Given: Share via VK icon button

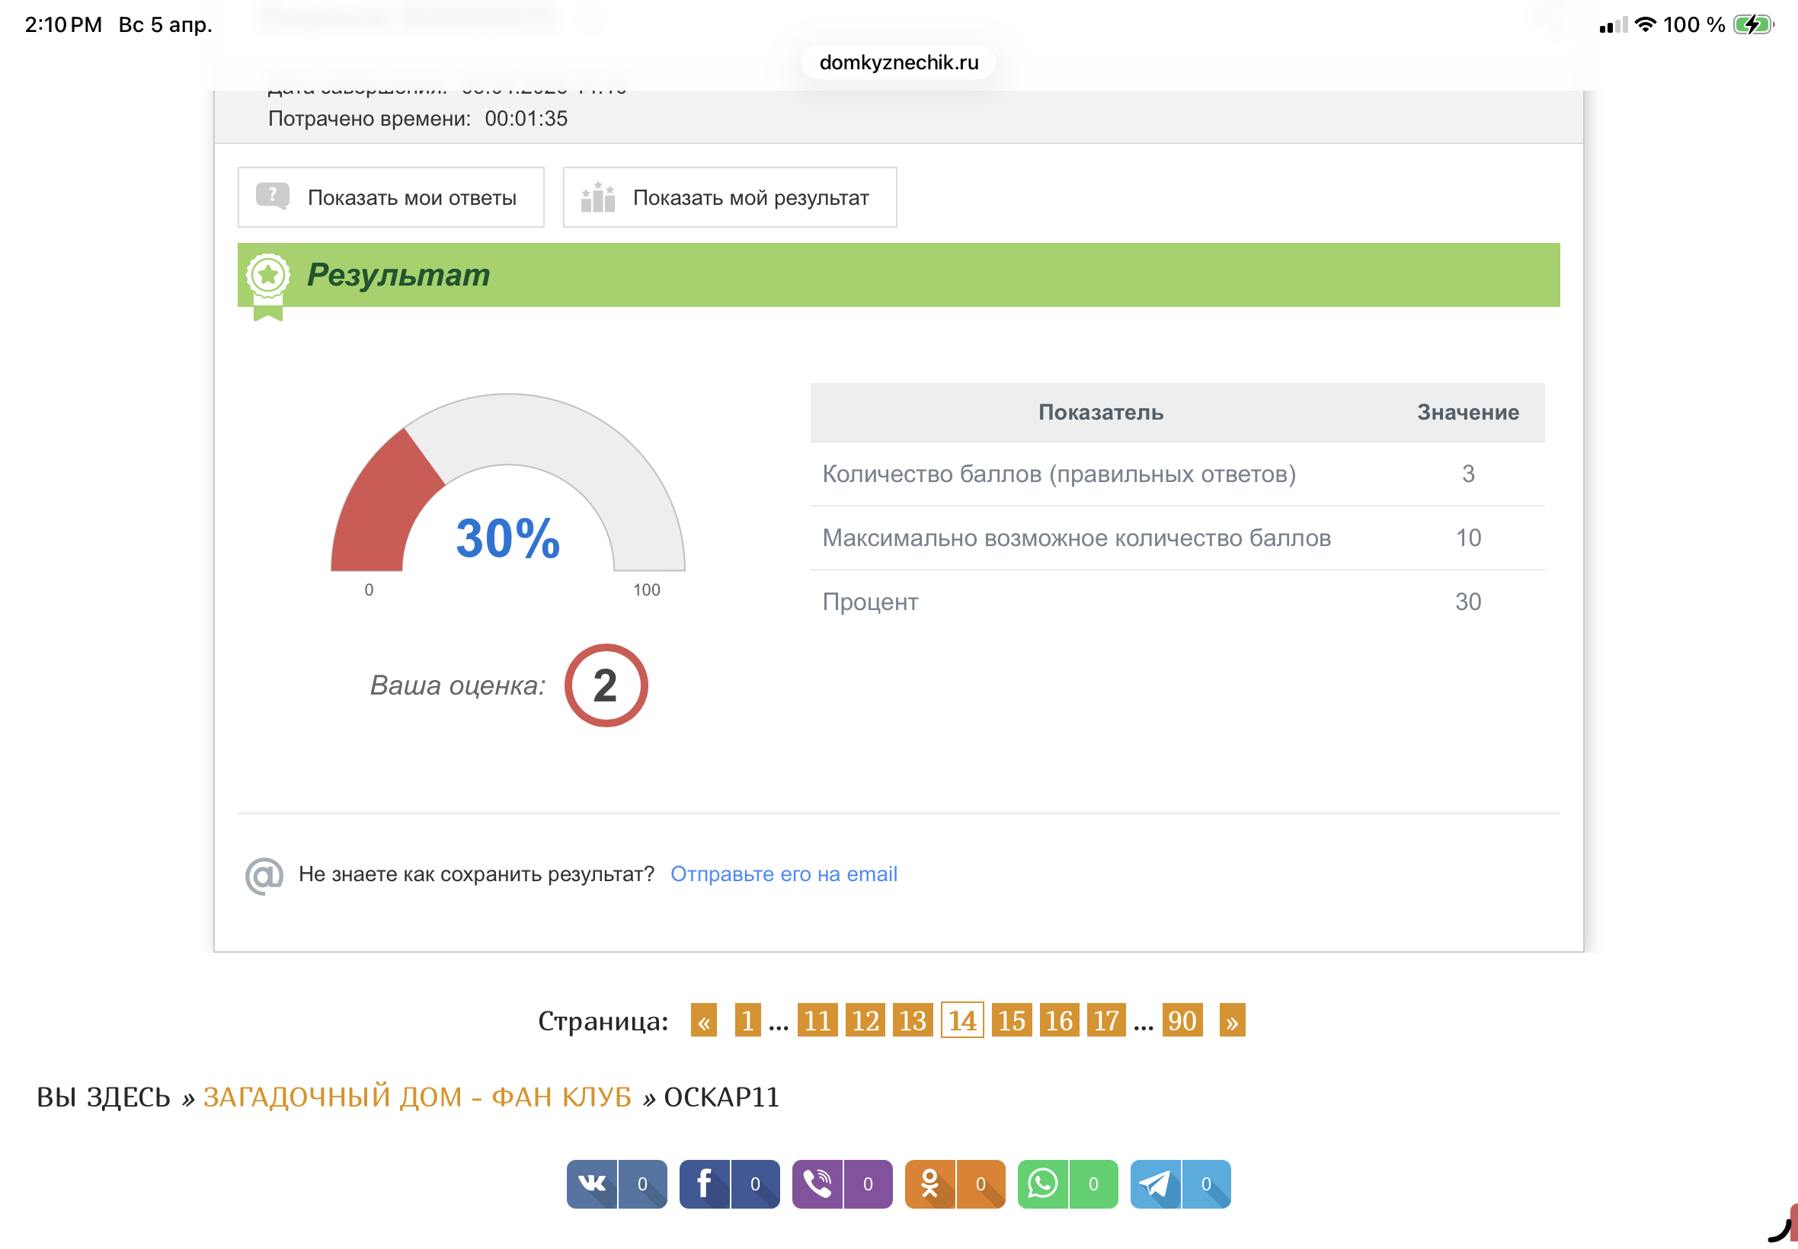Looking at the screenshot, I should pyautogui.click(x=593, y=1184).
